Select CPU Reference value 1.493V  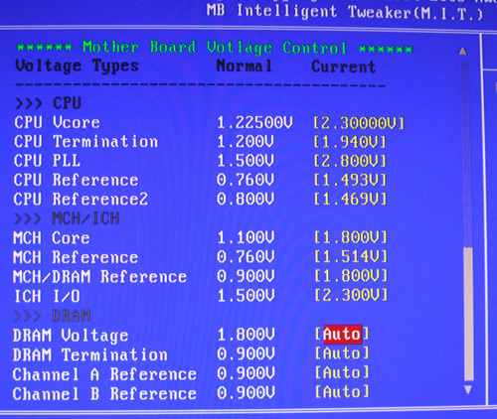(x=350, y=181)
